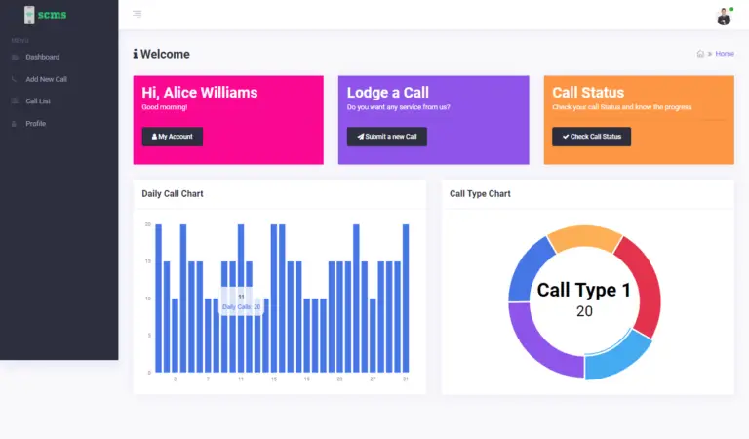Click the user icon beside Profile
The image size is (749, 439).
point(15,124)
